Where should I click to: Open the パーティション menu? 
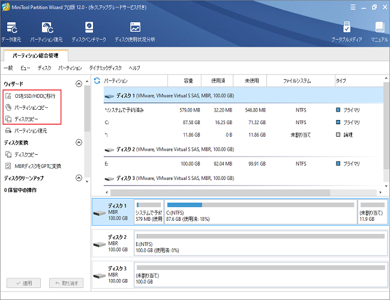[x=70, y=68]
